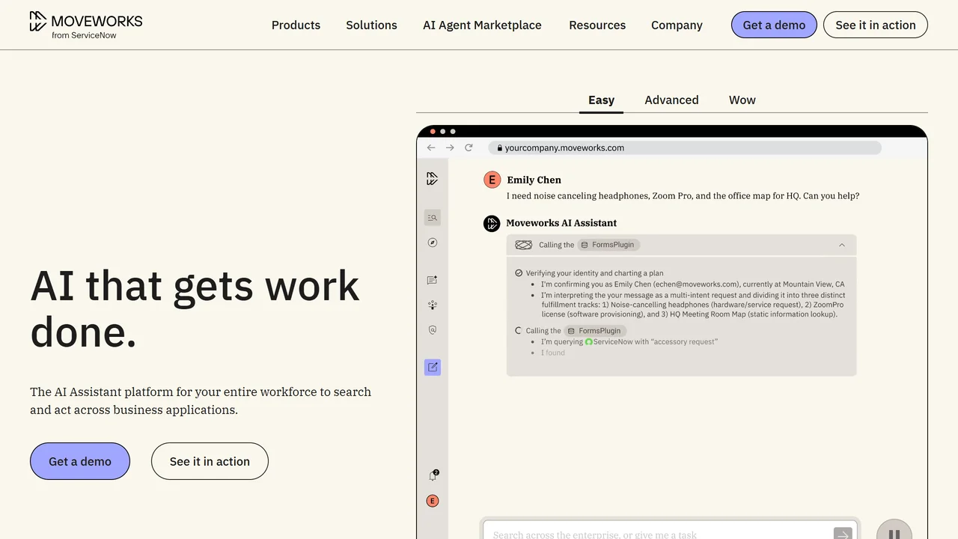This screenshot has width=958, height=539.
Task: Switch to the Wow demo tab
Action: click(742, 100)
